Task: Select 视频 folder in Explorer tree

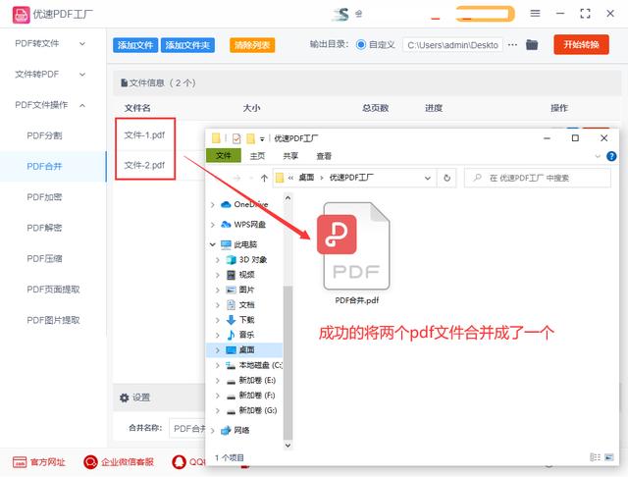Action: point(240,275)
